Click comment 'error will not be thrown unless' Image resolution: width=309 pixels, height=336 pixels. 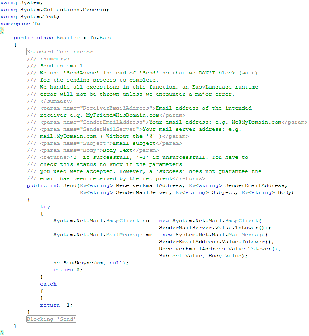click(131, 94)
